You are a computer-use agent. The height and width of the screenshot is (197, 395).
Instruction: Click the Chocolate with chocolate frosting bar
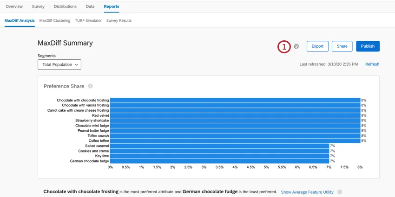tap(235, 100)
